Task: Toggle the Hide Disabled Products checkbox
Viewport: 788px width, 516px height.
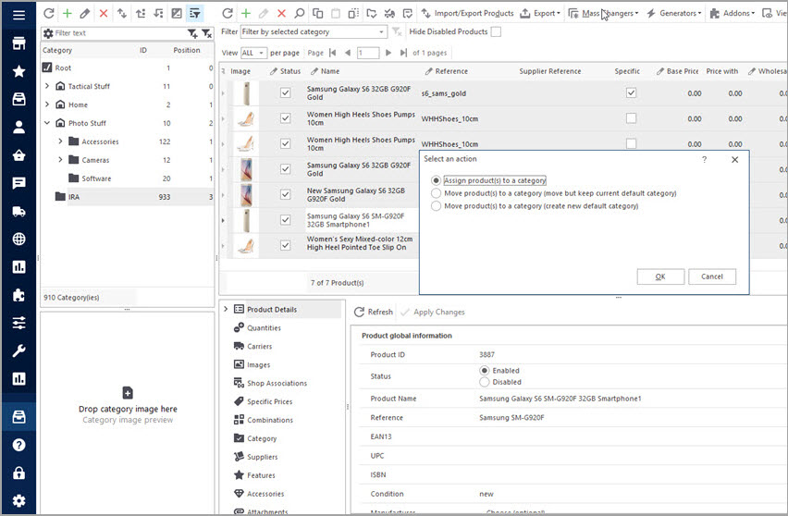Action: point(496,31)
